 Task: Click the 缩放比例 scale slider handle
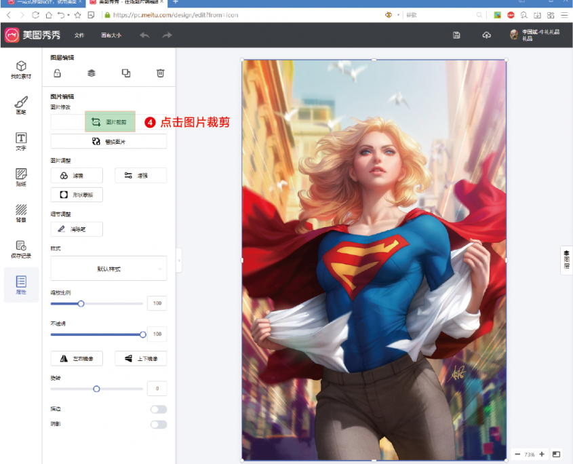coord(81,303)
